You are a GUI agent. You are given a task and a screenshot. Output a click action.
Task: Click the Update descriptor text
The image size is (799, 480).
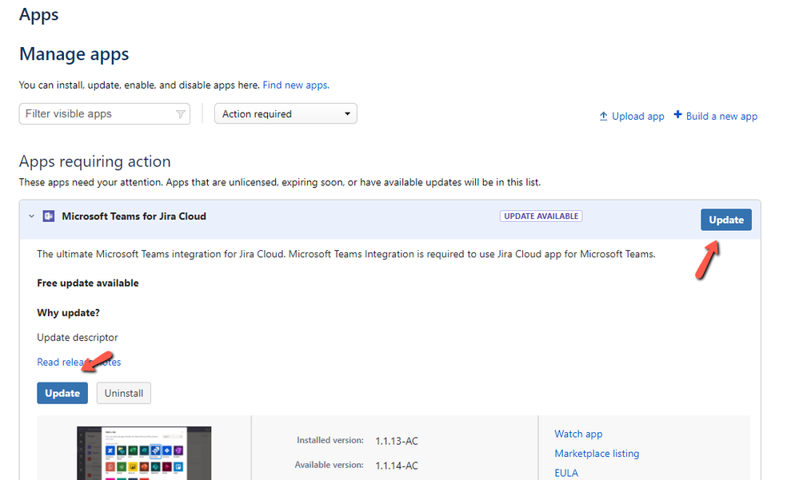[x=78, y=338]
